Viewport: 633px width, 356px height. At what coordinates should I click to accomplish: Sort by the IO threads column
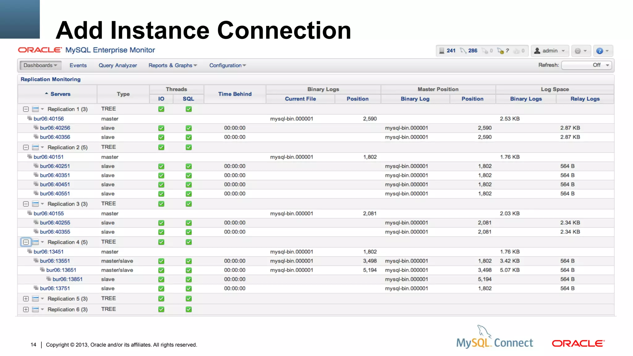[x=161, y=99]
